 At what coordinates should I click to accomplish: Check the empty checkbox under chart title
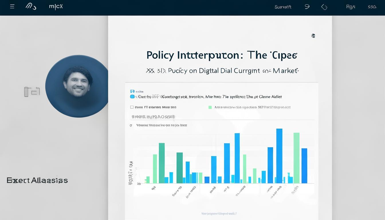pyautogui.click(x=132, y=107)
